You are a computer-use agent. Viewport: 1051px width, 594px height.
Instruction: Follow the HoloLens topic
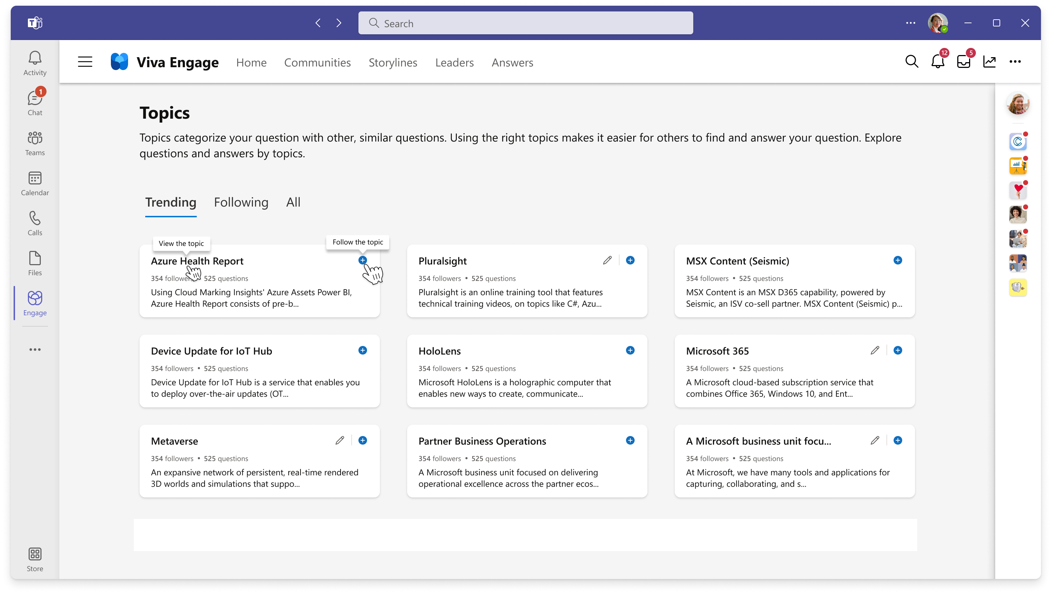coord(630,350)
